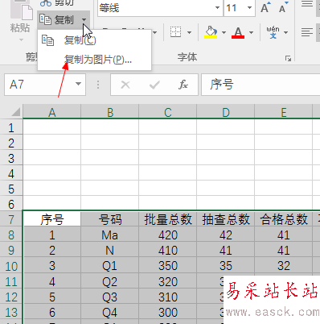This screenshot has width=320, height=324.
Task: Click cell containing 号码
Action: pos(110,219)
